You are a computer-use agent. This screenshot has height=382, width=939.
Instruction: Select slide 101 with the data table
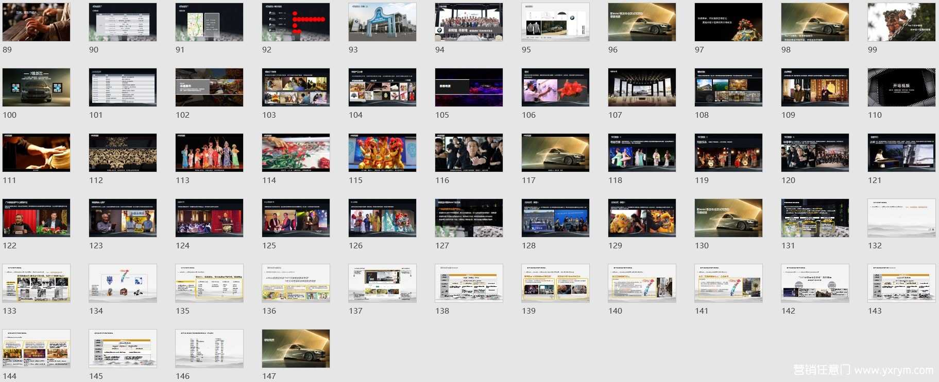123,87
